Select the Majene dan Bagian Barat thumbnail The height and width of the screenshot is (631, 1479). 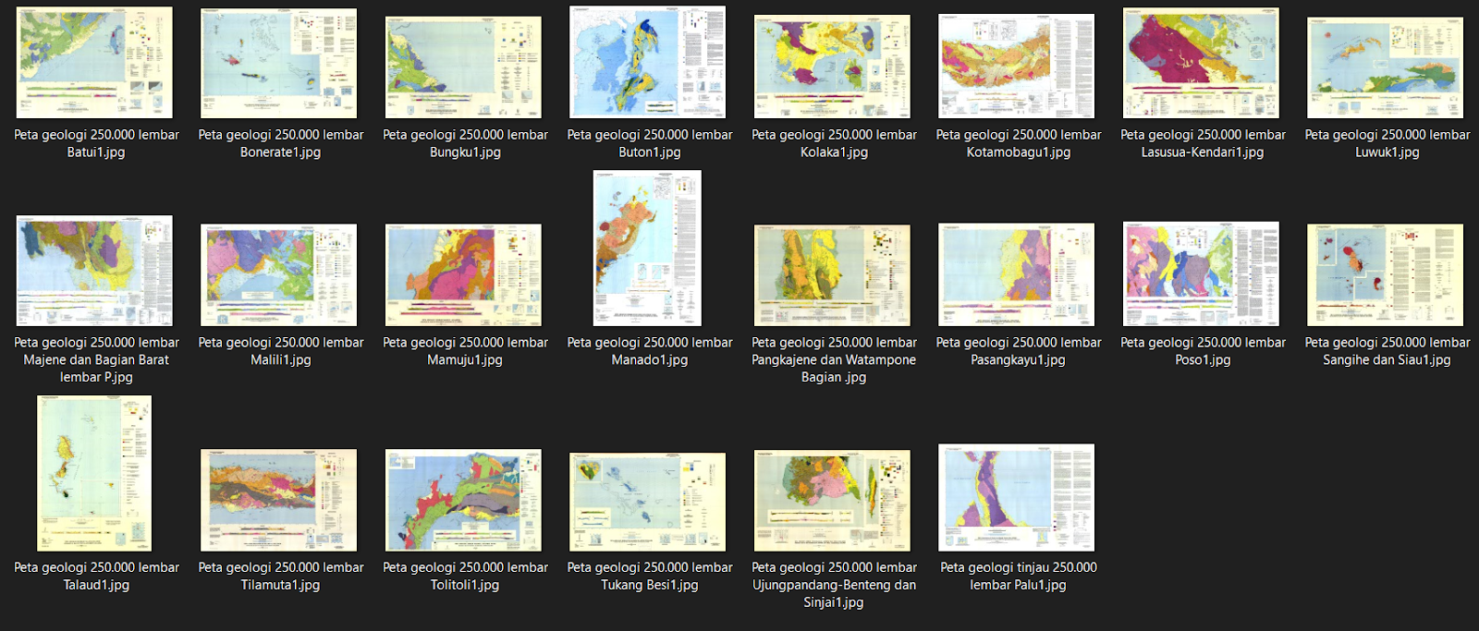point(94,271)
